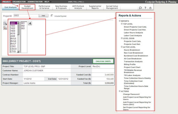Viewport: 178px width, 114px height.
Task: Switch to the Supplemental Reports tab
Action: point(95,7)
